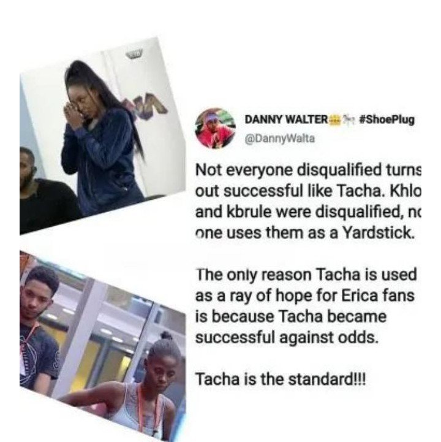
Task: Click the 'The only reason Tacha' paragraph
Action: [x=306, y=305]
